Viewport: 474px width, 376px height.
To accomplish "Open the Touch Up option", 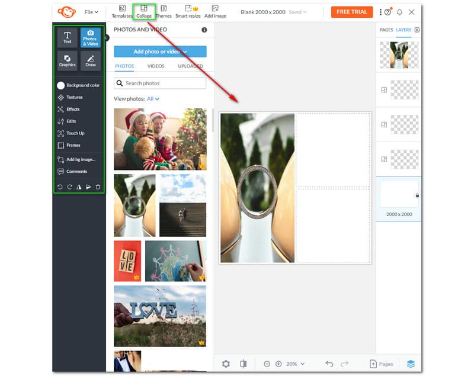I will click(x=71, y=133).
